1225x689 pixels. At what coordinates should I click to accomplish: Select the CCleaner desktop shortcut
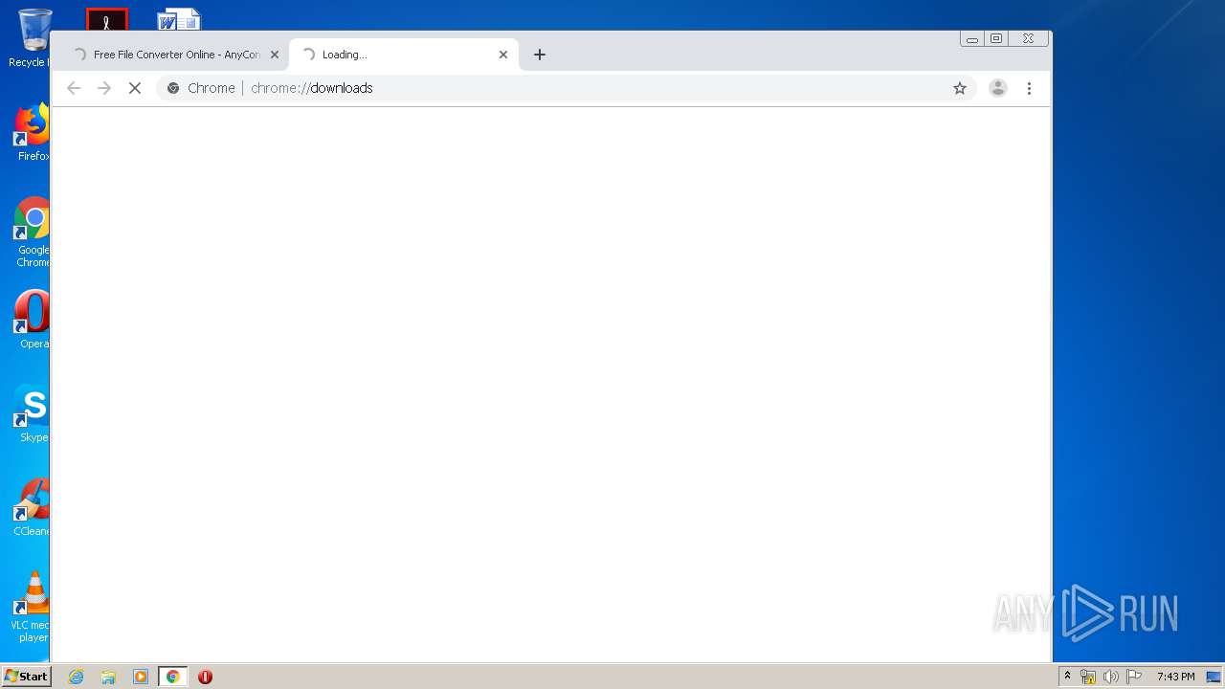click(x=32, y=507)
